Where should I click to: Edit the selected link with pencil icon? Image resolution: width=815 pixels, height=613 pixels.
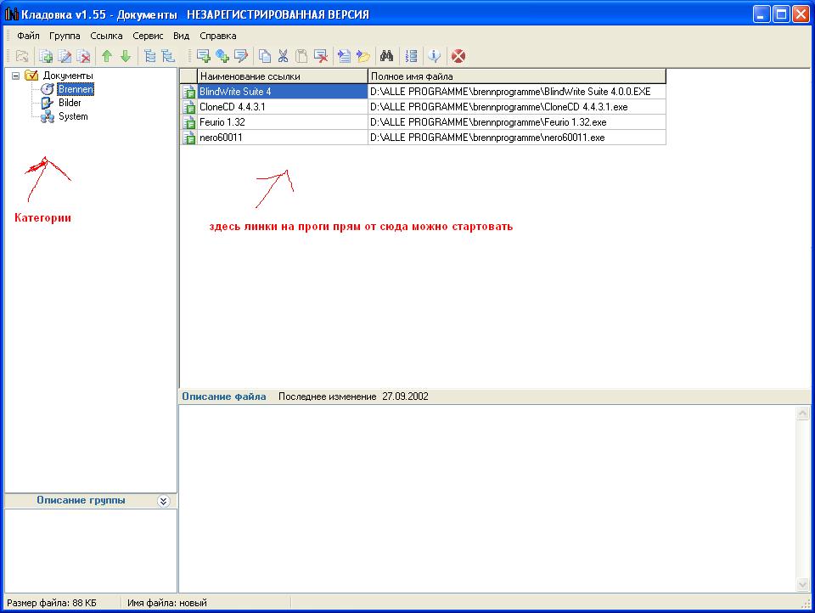pyautogui.click(x=241, y=56)
